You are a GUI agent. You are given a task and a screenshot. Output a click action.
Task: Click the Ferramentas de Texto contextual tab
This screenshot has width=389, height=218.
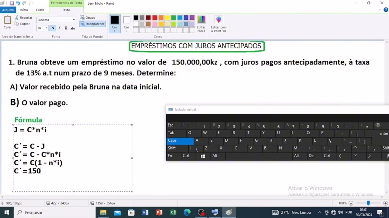66,3
